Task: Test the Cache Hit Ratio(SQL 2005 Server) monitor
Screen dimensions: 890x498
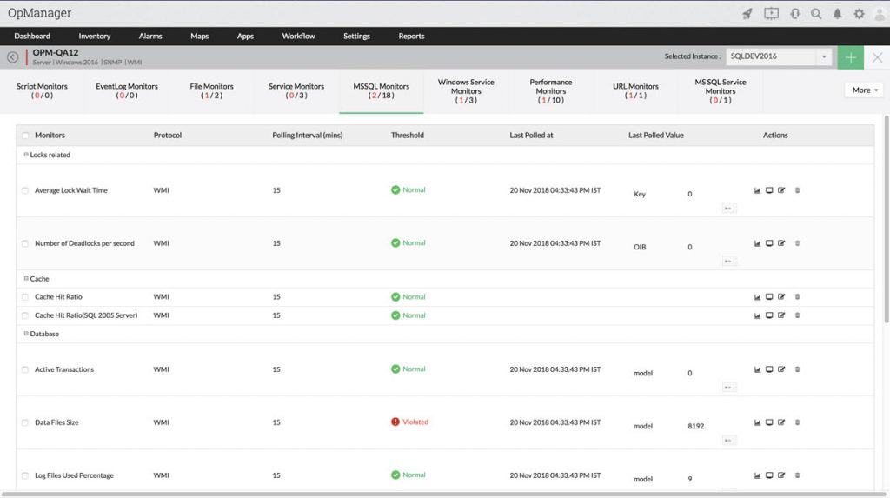Action: (x=769, y=315)
